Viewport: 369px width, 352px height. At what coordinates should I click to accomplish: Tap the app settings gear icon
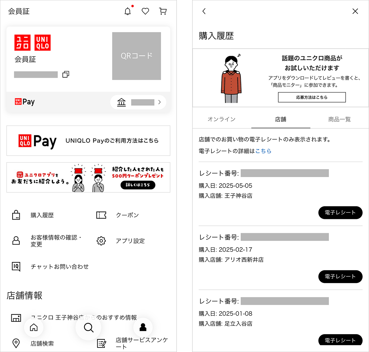coord(101,241)
